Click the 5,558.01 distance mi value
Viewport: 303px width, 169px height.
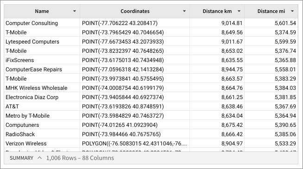[x=285, y=69]
